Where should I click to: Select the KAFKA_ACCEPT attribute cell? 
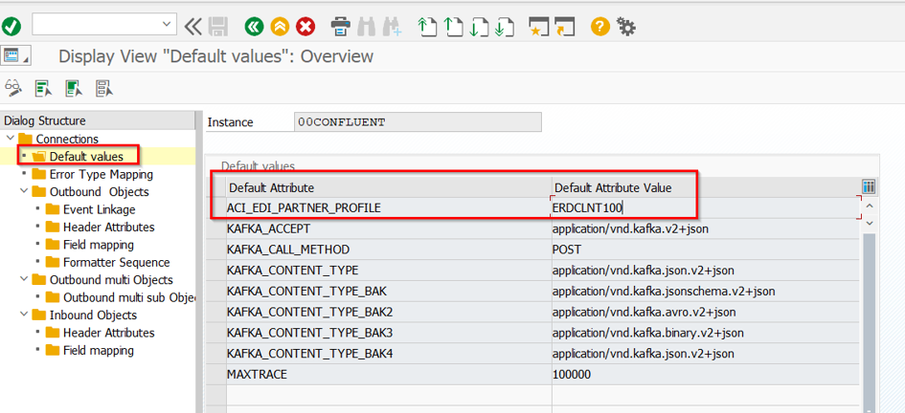point(389,228)
